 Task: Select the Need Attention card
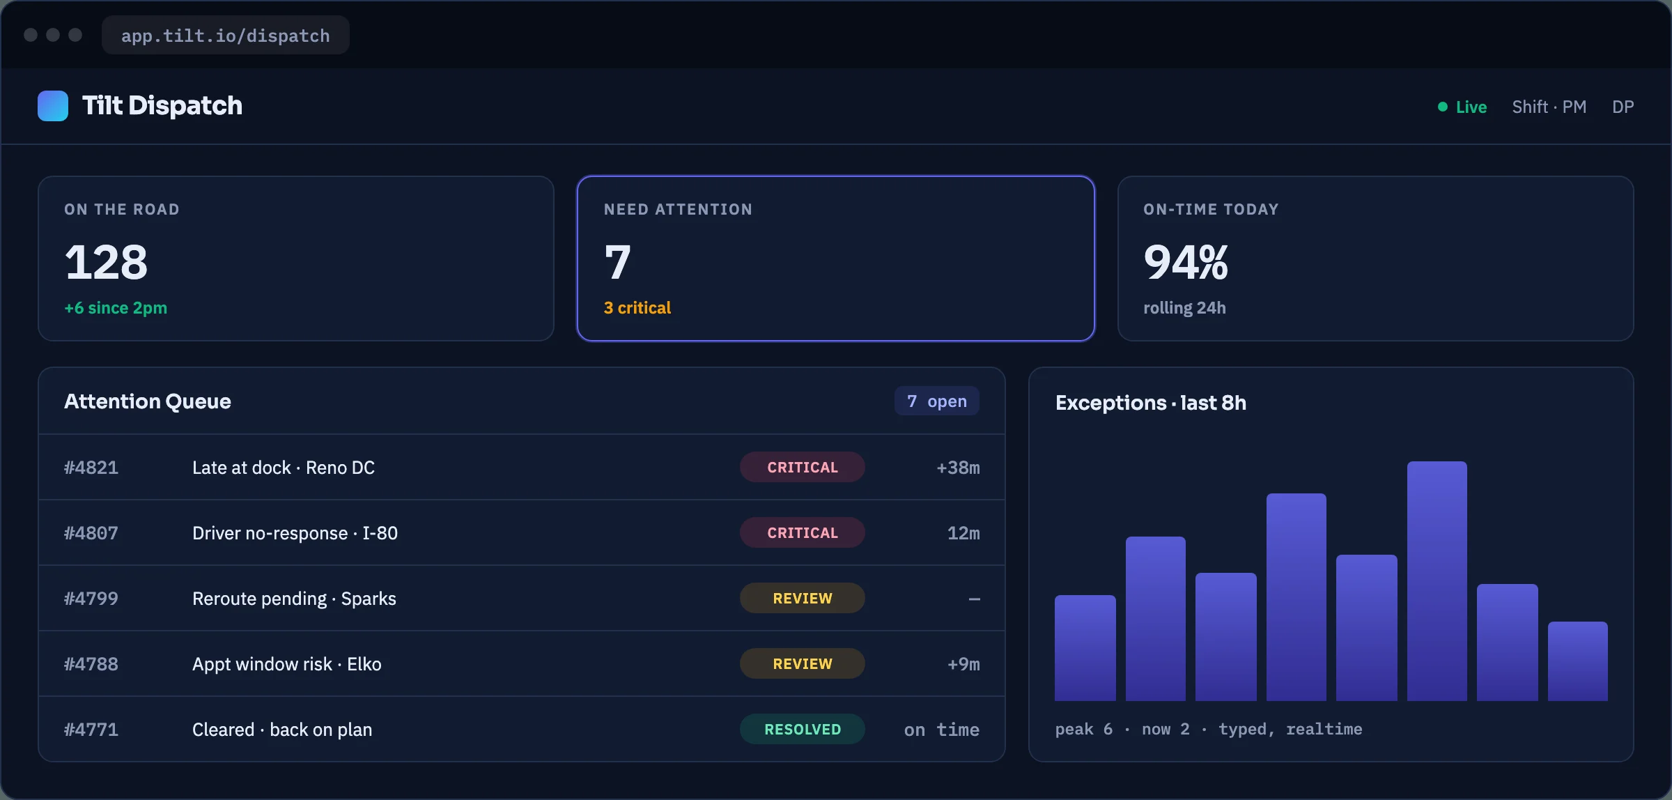pyautogui.click(x=836, y=259)
